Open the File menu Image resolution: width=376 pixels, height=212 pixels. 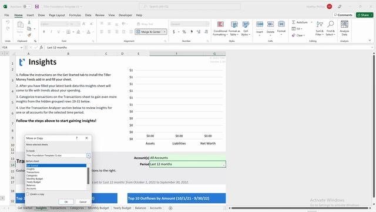point(6,15)
